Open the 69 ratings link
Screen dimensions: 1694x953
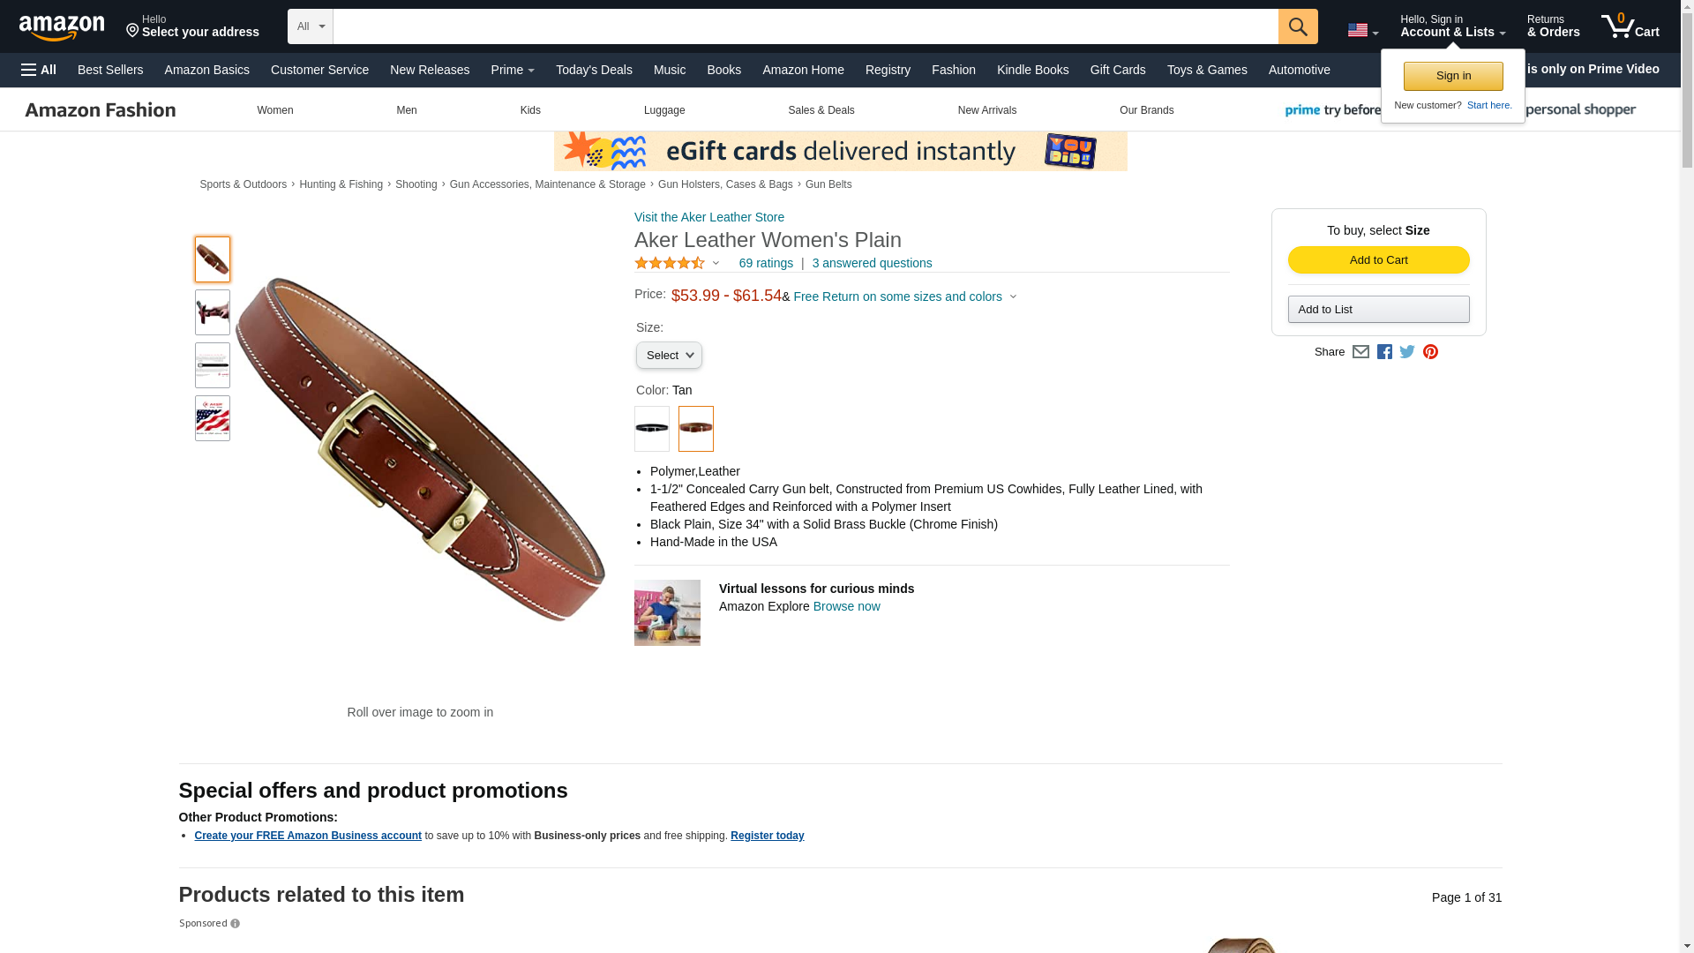point(766,263)
